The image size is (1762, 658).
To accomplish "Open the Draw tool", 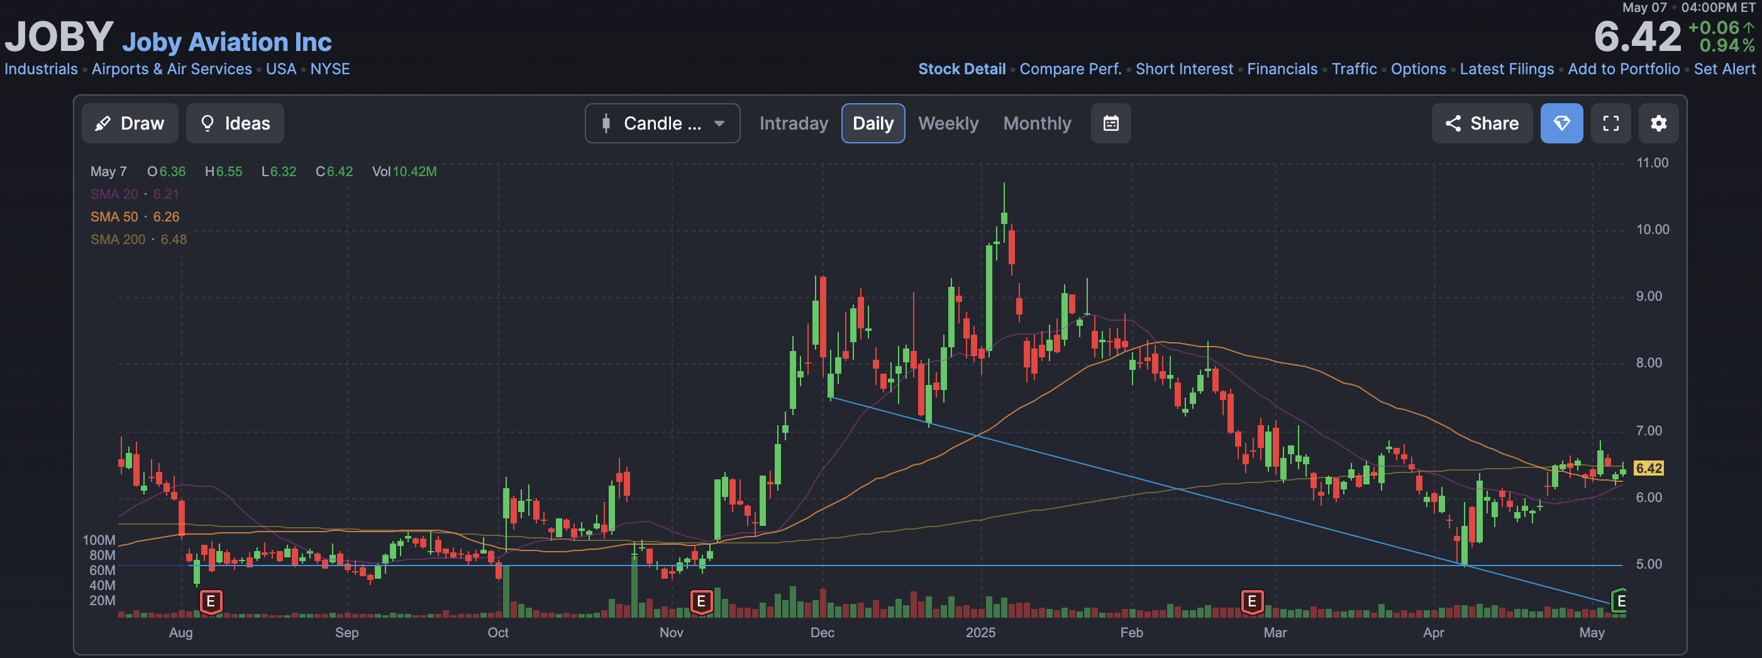I will (x=130, y=123).
